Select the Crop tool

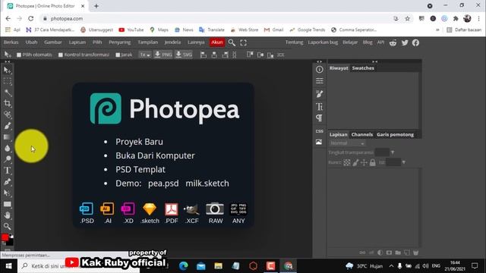pos(7,103)
